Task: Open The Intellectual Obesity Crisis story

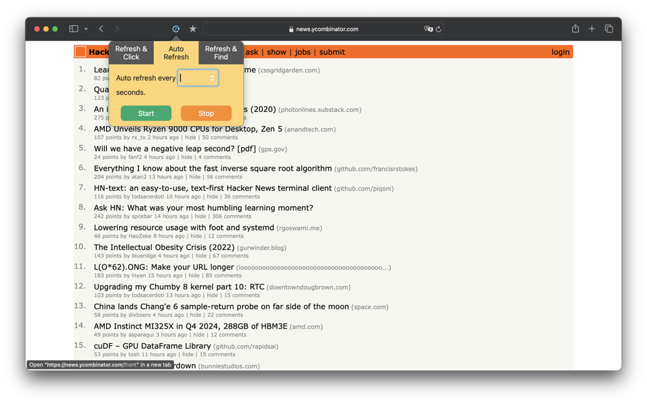Action: click(164, 248)
